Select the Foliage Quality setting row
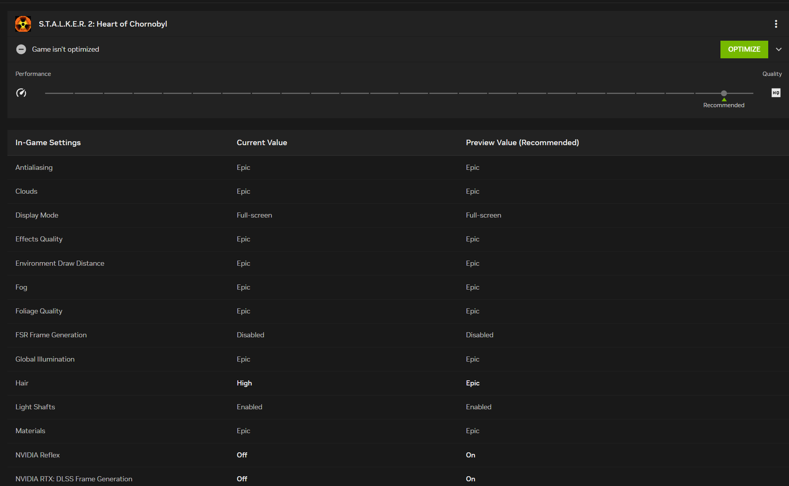 [398, 311]
